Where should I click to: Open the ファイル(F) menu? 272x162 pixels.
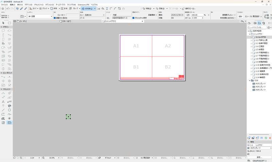click(4, 5)
